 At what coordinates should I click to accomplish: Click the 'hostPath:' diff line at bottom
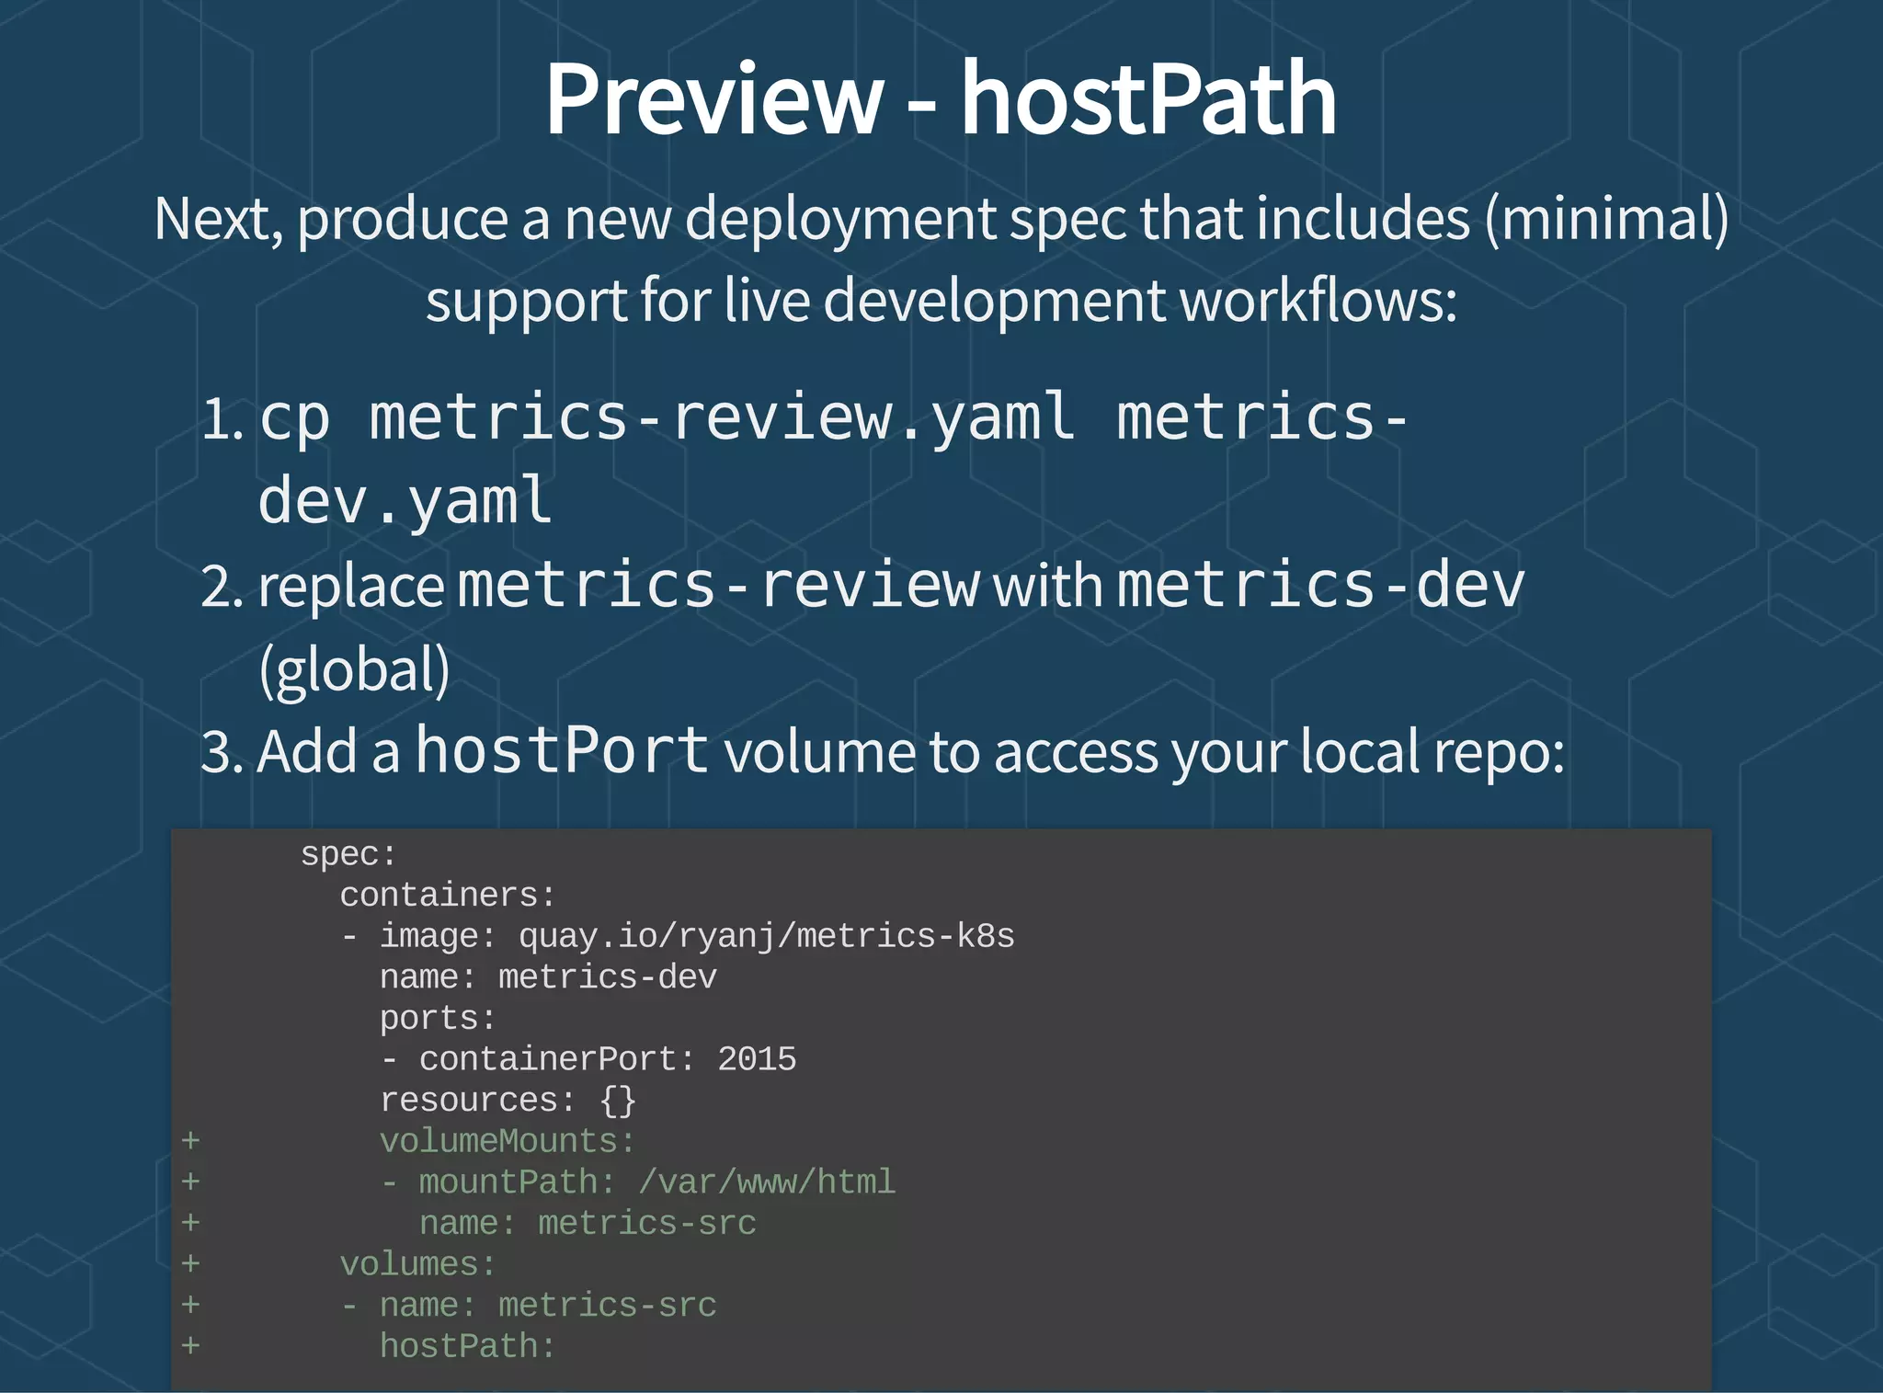coord(468,1347)
